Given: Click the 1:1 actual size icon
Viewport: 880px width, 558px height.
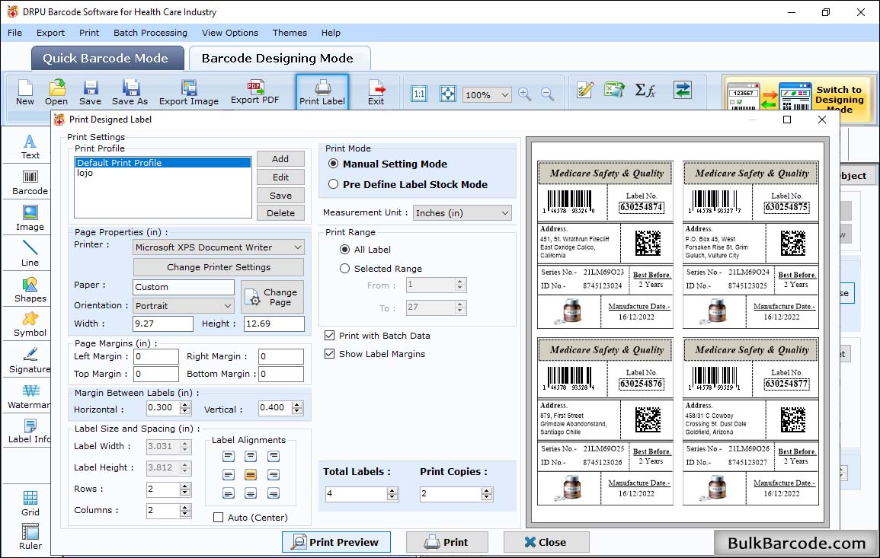Looking at the screenshot, I should tap(419, 94).
